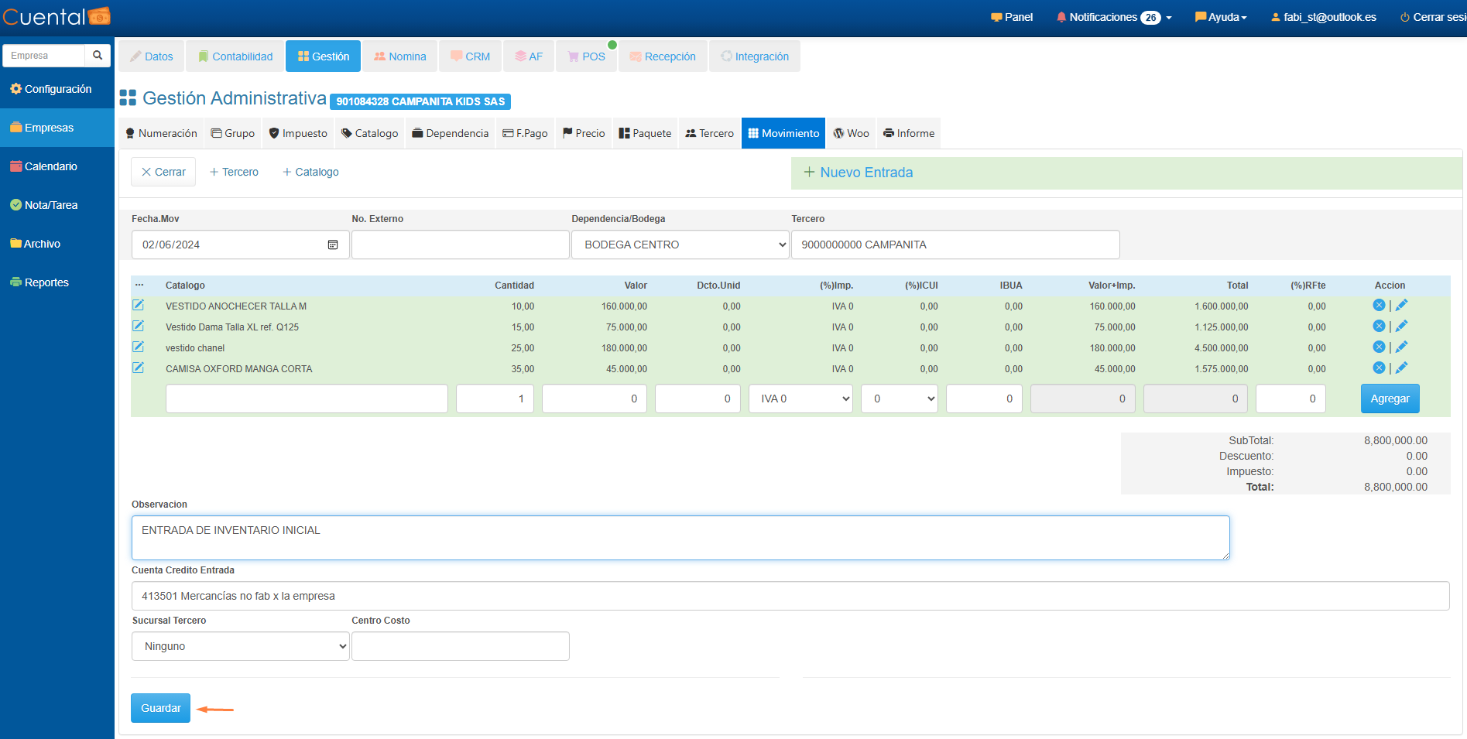
Task: Expand the Sucursal Tercero Ninguno dropdown
Action: (x=241, y=646)
